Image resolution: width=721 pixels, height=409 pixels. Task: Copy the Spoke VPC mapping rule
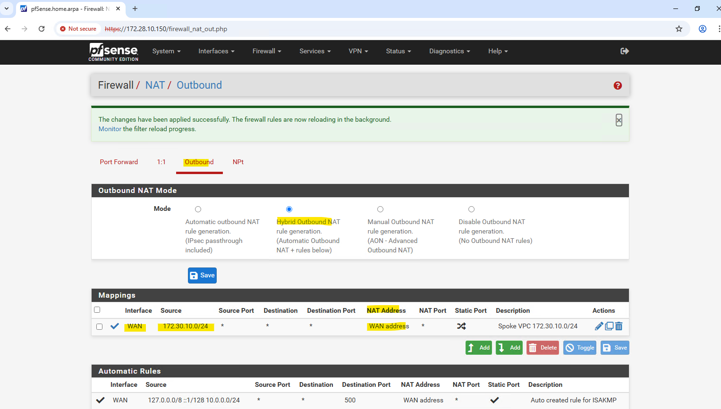pos(609,326)
